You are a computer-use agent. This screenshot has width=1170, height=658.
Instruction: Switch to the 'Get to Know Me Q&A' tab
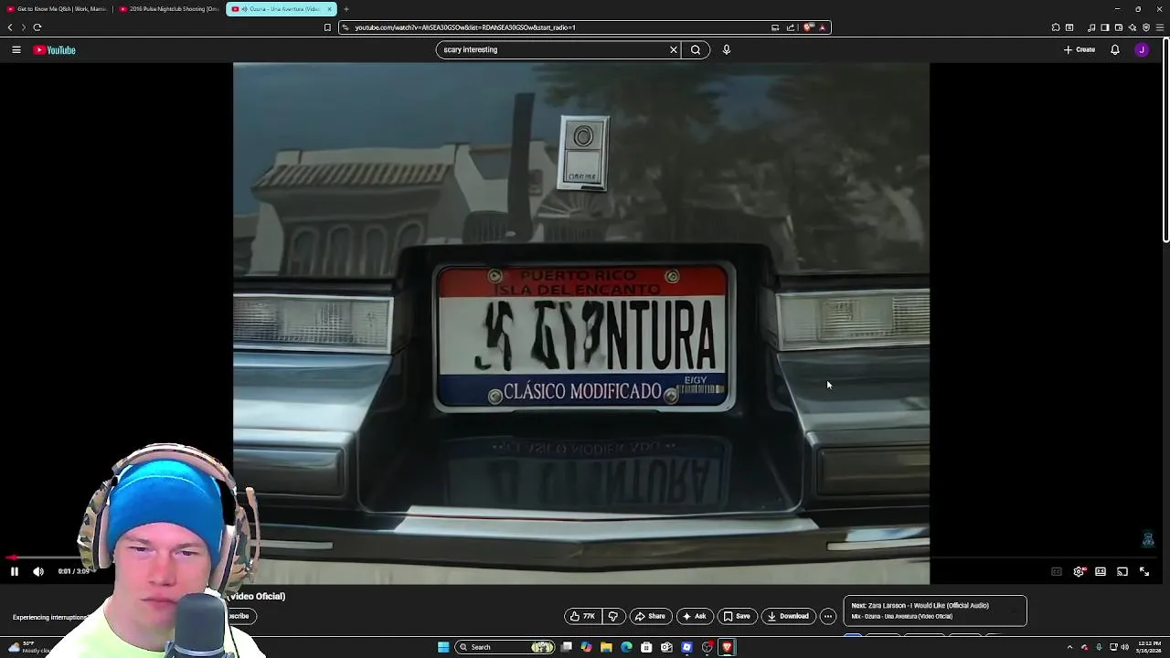(58, 9)
